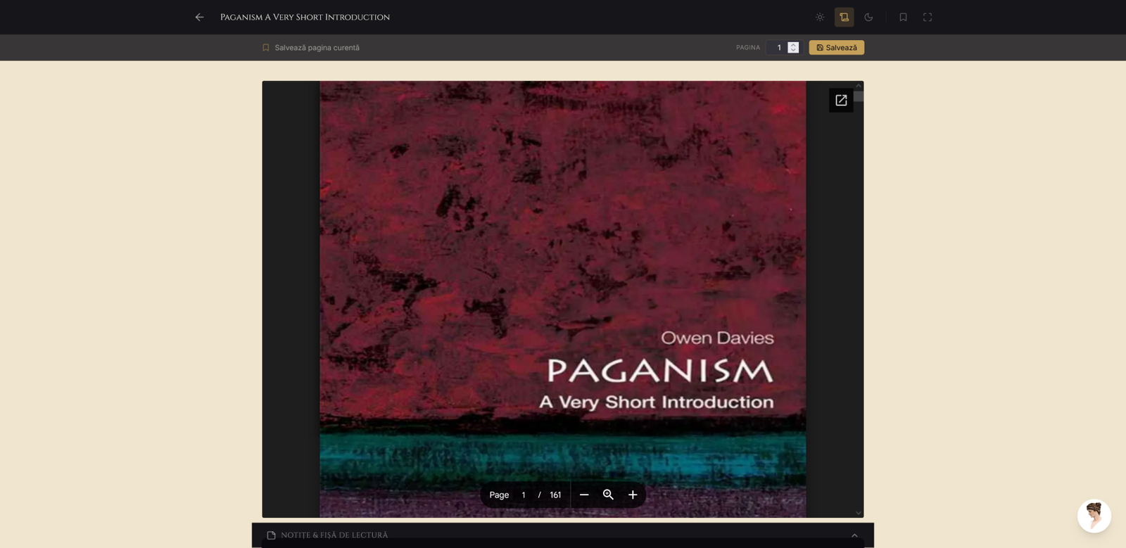The height and width of the screenshot is (548, 1126).
Task: Decrease the PAGINA number with the down stepper arrow
Action: pyautogui.click(x=793, y=51)
